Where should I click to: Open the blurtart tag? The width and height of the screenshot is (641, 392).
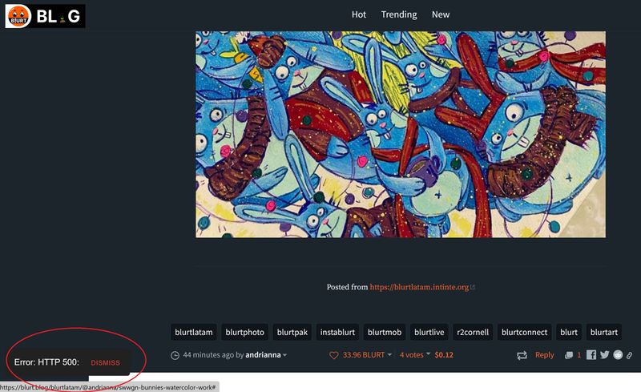[604, 332]
